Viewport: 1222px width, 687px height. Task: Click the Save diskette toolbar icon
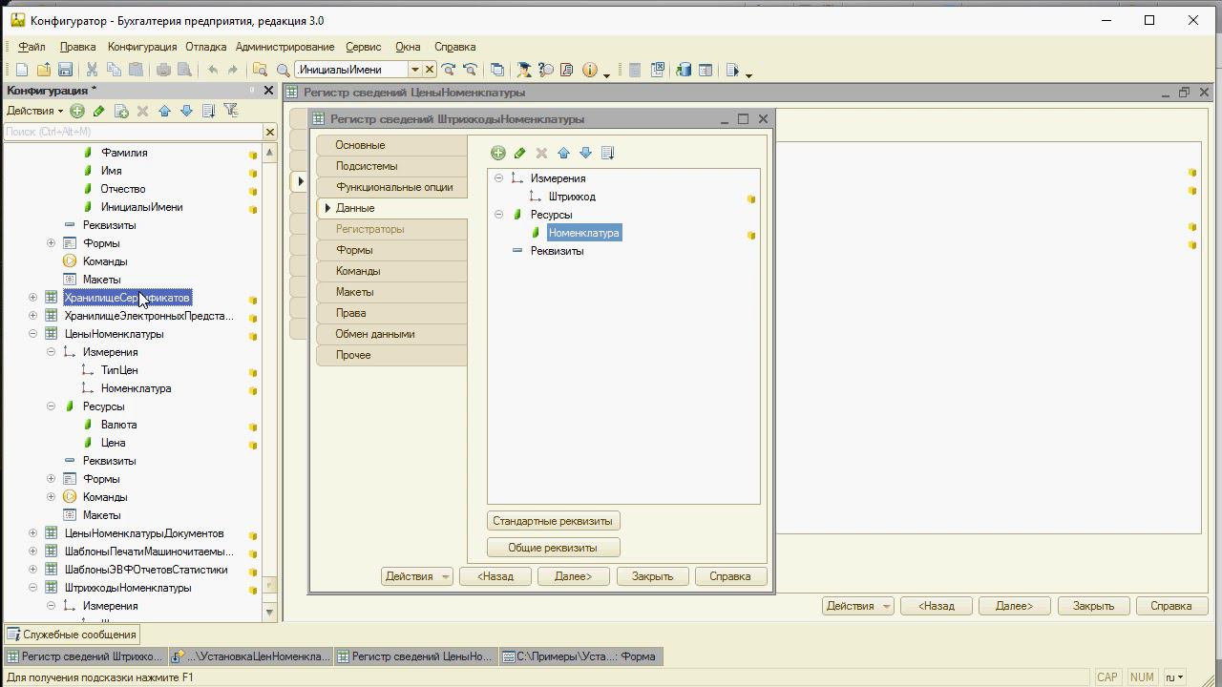click(x=65, y=70)
